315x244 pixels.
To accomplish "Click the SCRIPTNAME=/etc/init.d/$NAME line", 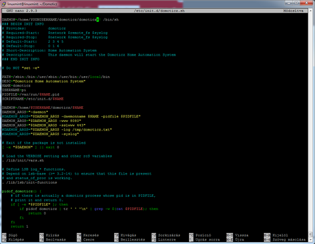I will (x=33, y=99).
